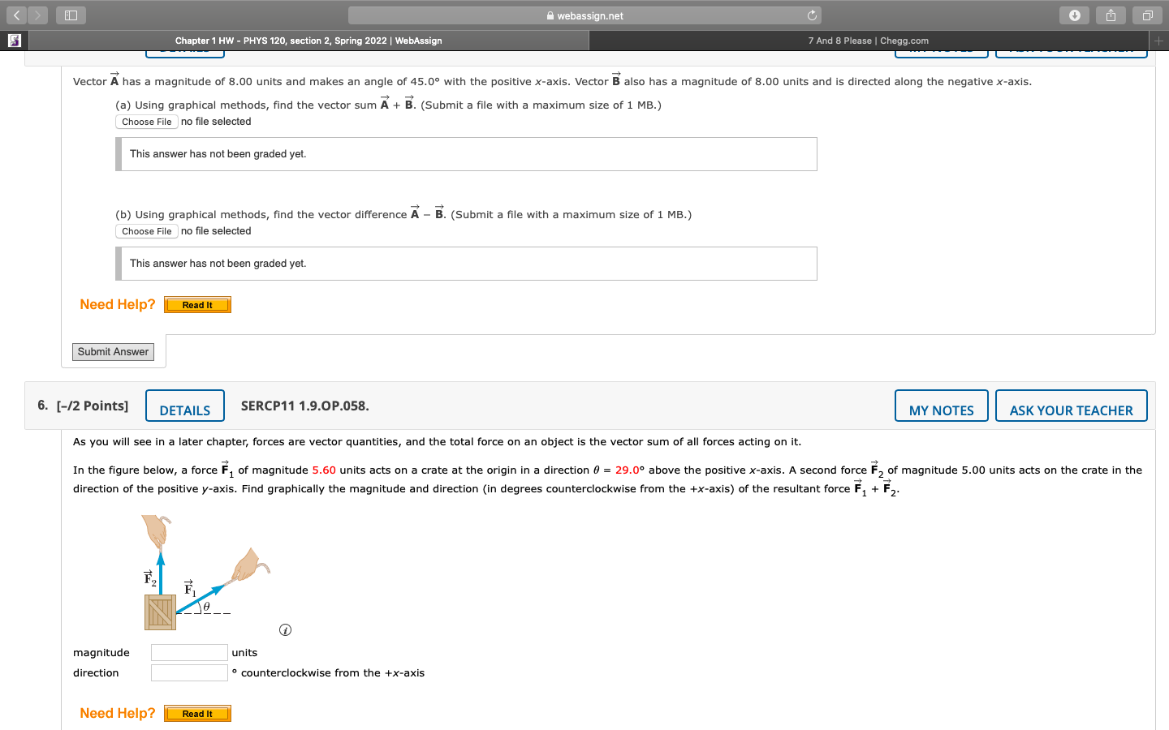Choose File for the vector sum answer
The height and width of the screenshot is (730, 1169).
pyautogui.click(x=146, y=122)
